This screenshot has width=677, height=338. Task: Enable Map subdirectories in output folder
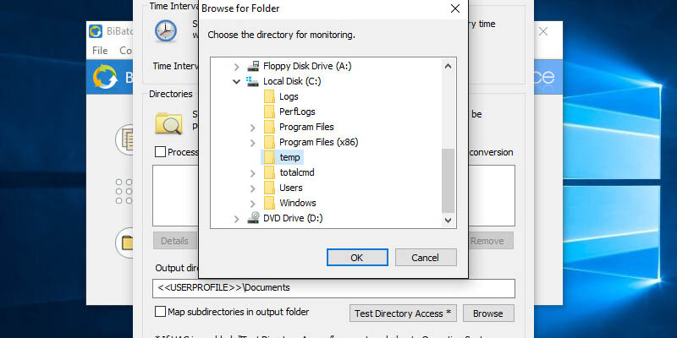pos(160,312)
